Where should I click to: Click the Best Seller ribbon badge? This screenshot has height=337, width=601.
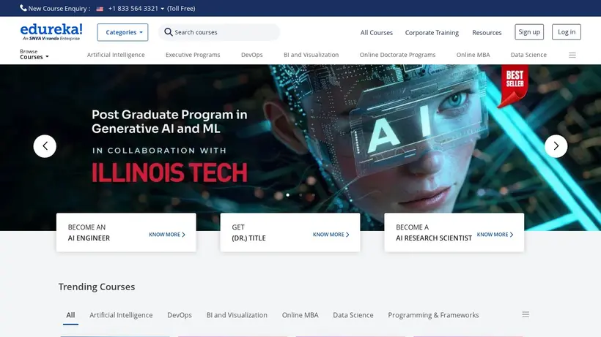(514, 86)
